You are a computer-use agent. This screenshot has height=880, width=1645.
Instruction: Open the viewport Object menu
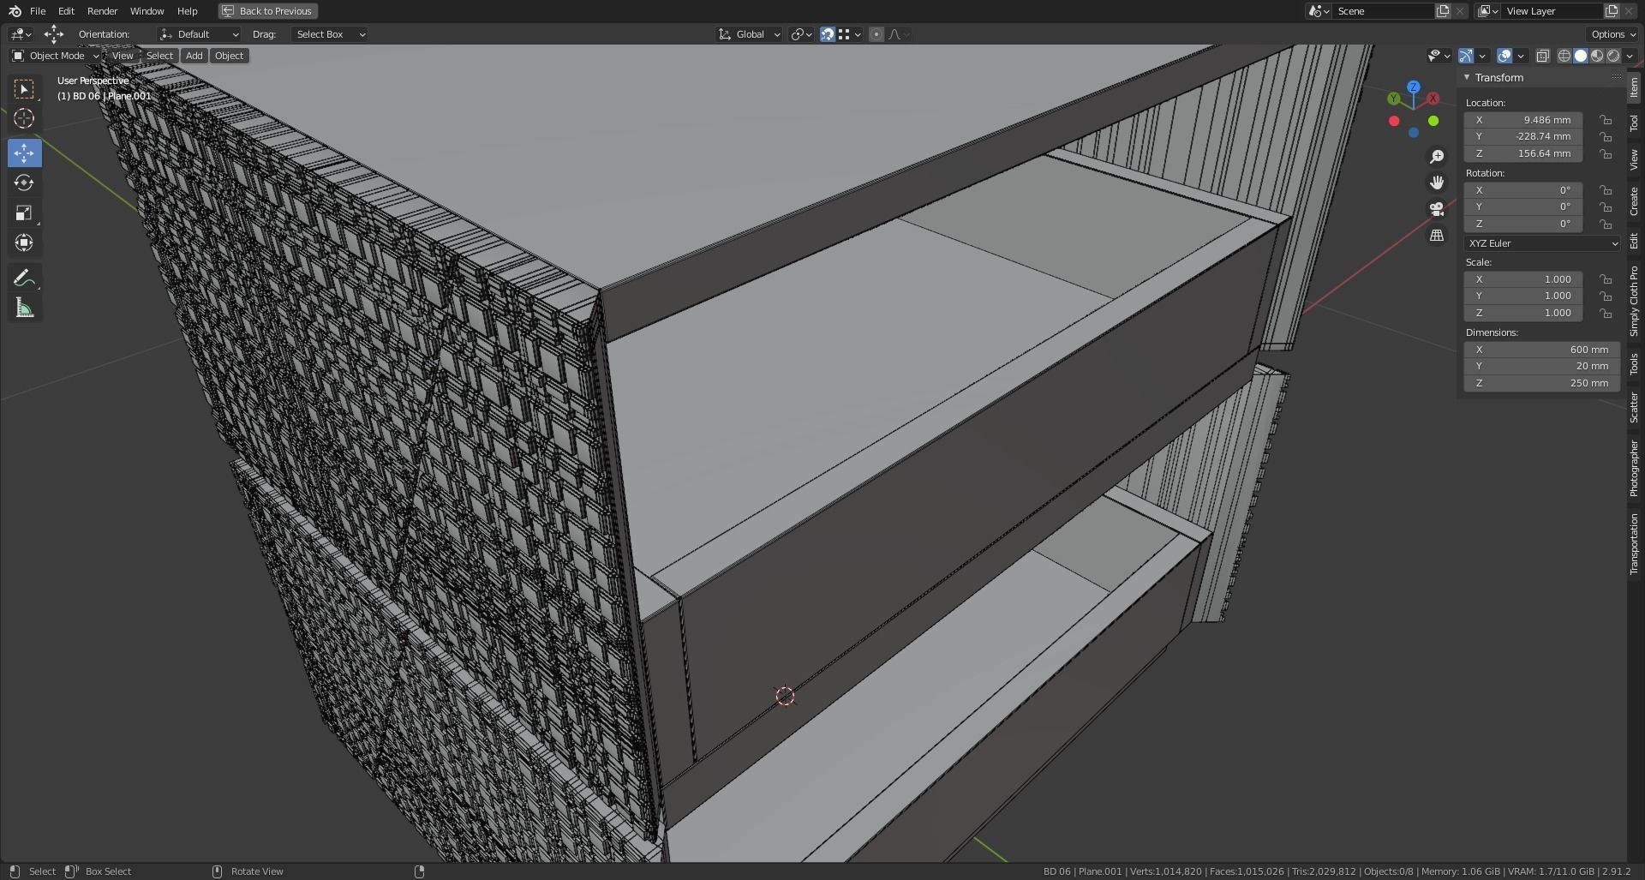pos(229,56)
